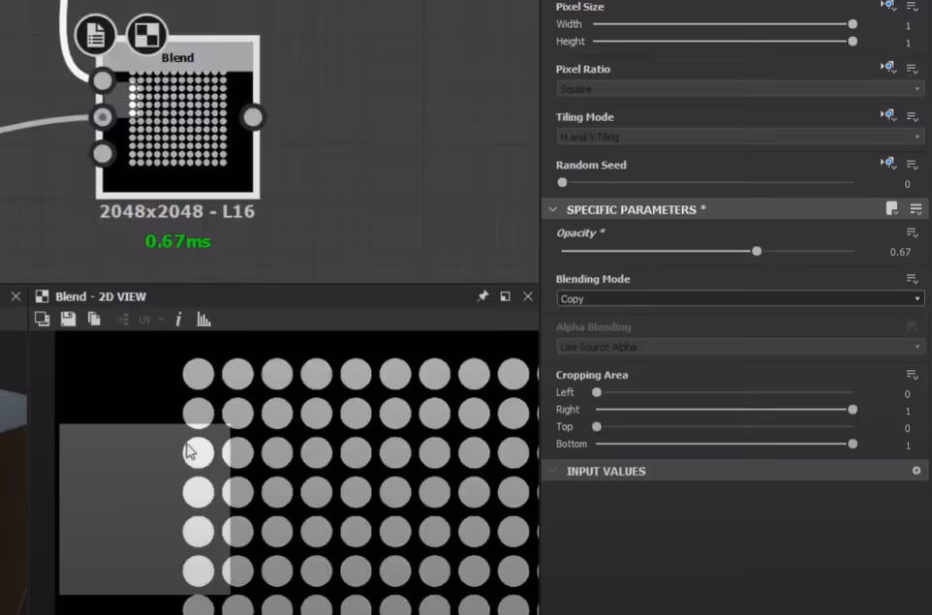Edit the Opacity value 0.67
932x615 pixels.
(x=900, y=252)
